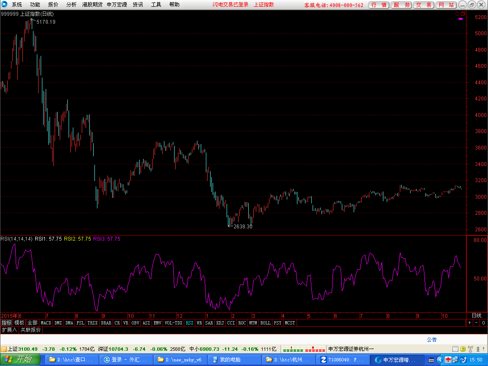Switch to the VOL-TDX indicator
Viewport: 488px width, 366px height.
(x=173, y=323)
